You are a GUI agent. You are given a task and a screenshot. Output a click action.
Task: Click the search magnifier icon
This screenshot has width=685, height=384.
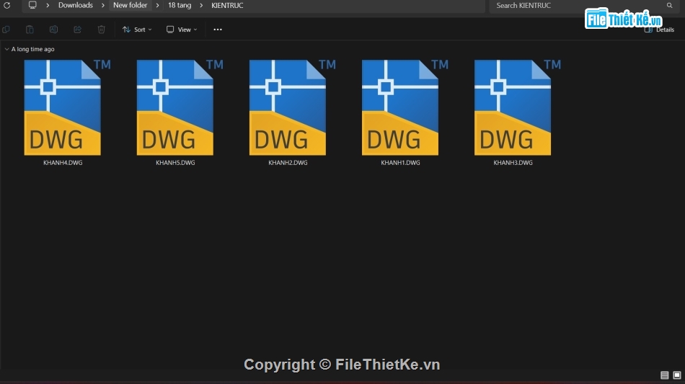[669, 5]
